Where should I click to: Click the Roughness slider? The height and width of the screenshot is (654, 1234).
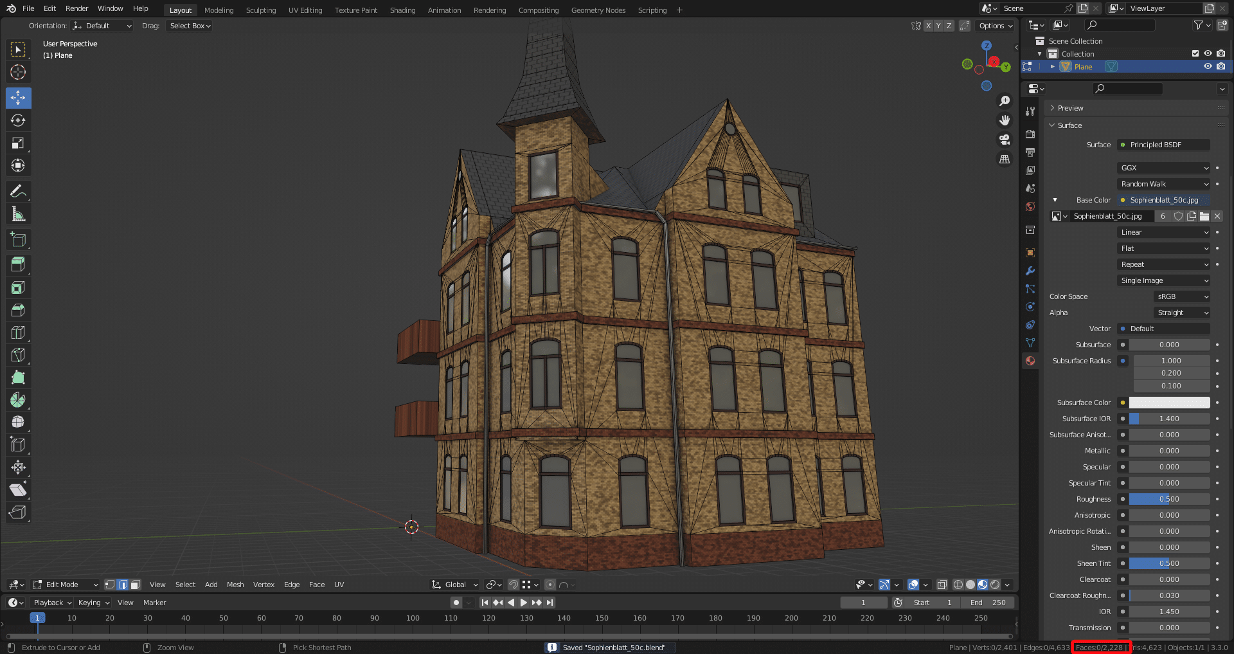[1168, 499]
